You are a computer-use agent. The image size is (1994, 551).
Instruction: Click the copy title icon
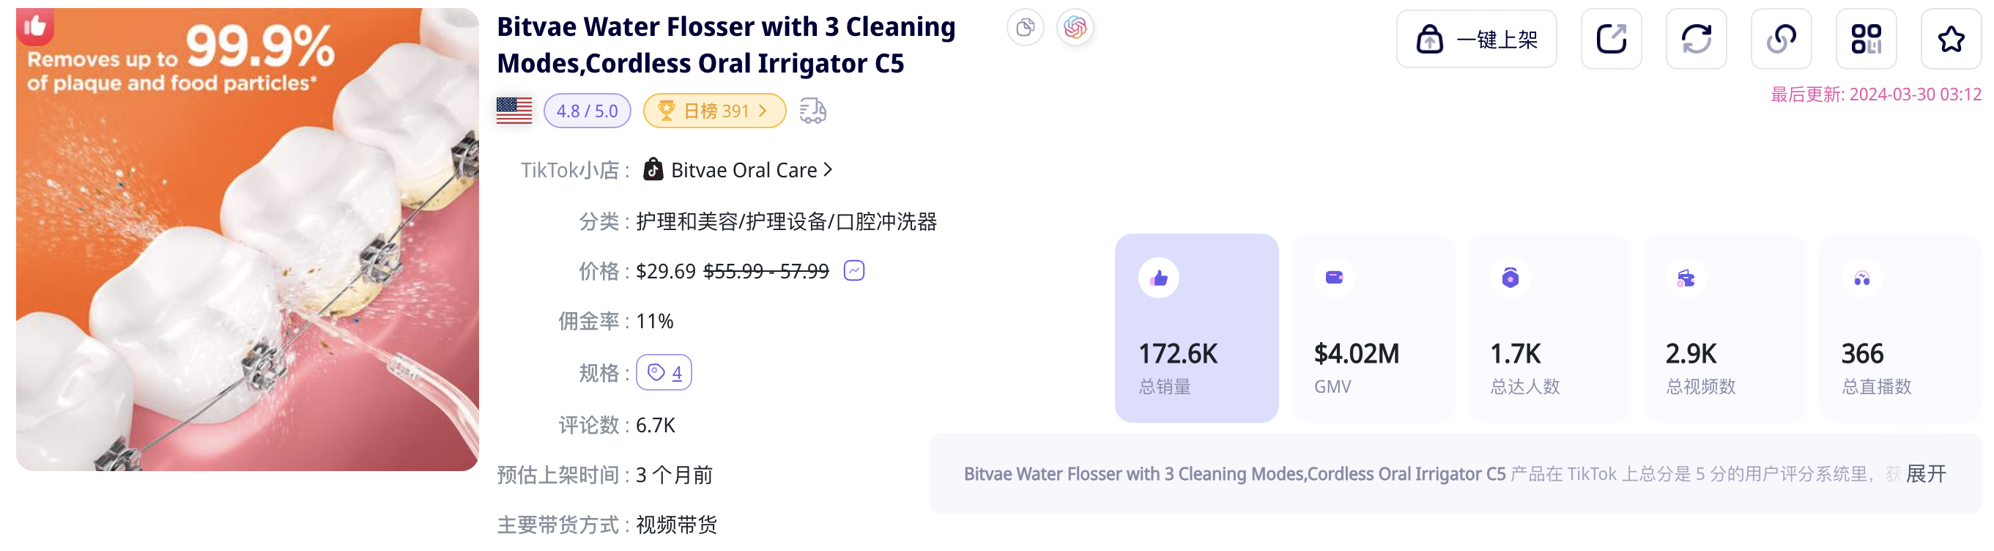tap(1025, 28)
